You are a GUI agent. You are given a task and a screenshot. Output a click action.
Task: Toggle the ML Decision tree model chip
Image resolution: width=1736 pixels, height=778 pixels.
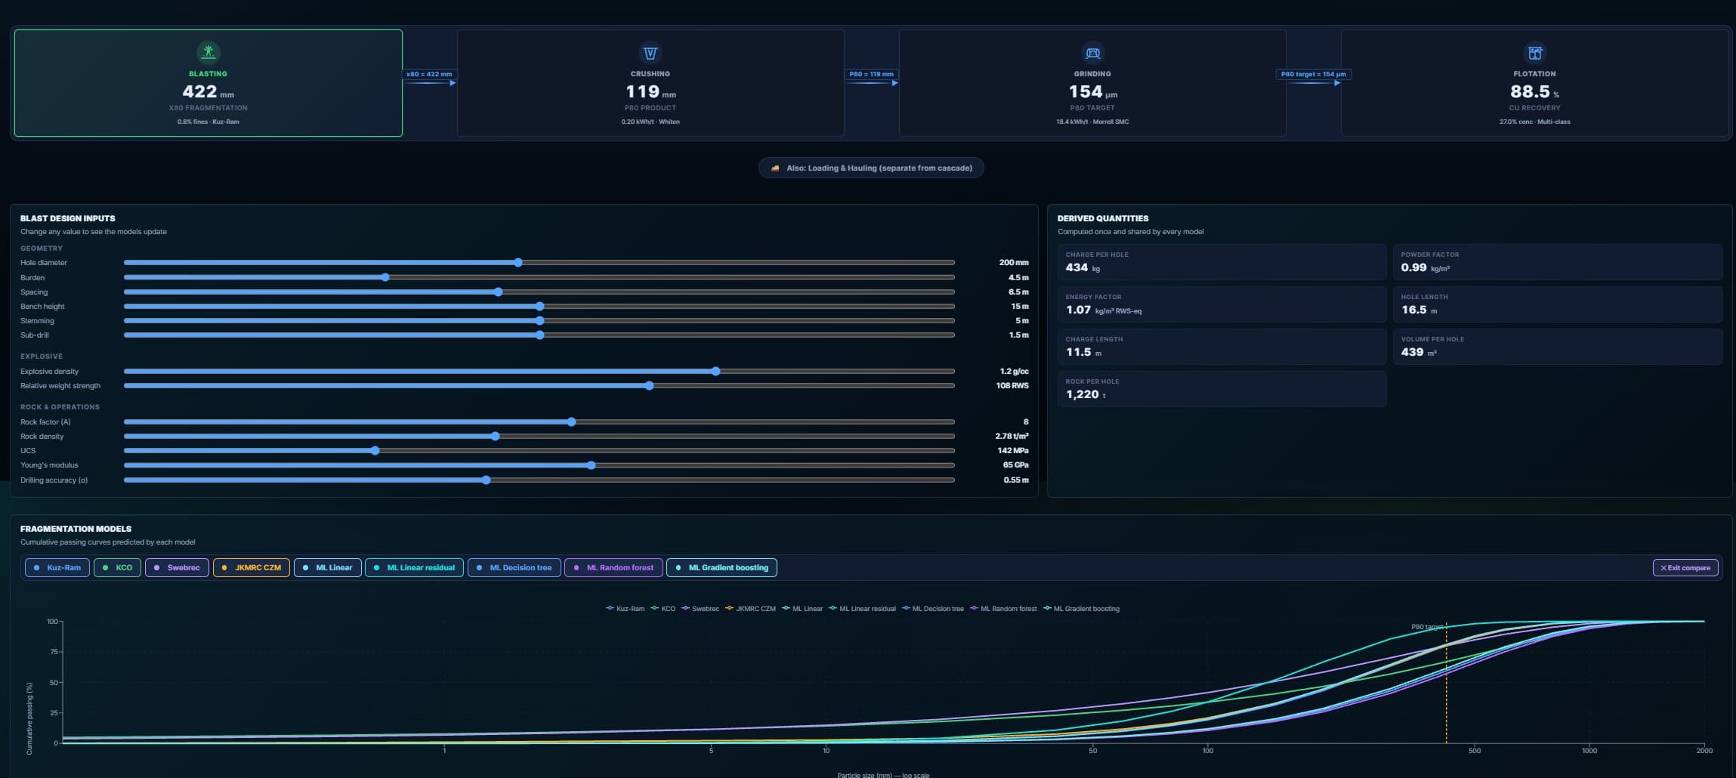514,568
